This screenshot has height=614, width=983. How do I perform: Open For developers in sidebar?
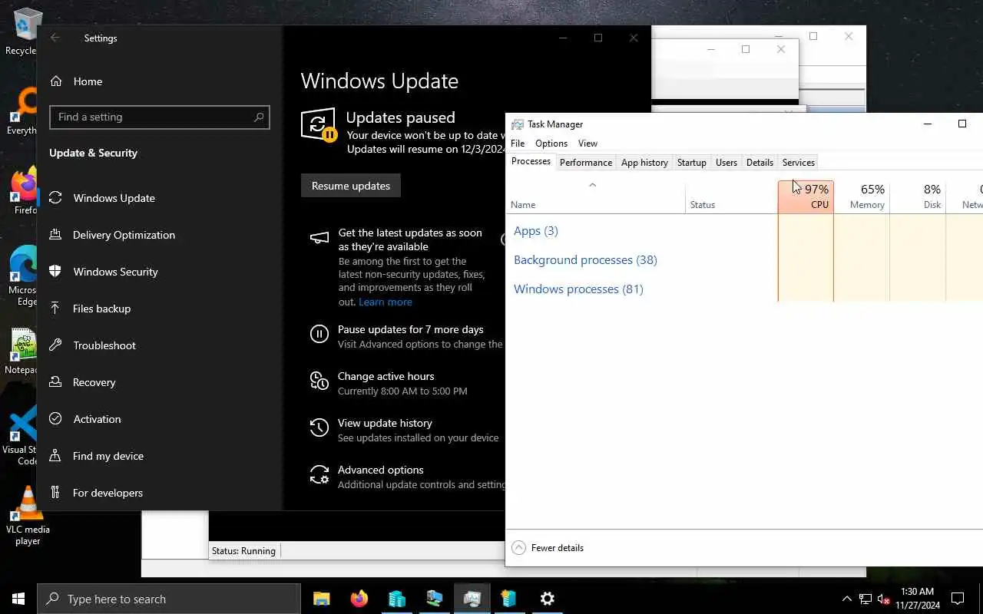(x=108, y=493)
